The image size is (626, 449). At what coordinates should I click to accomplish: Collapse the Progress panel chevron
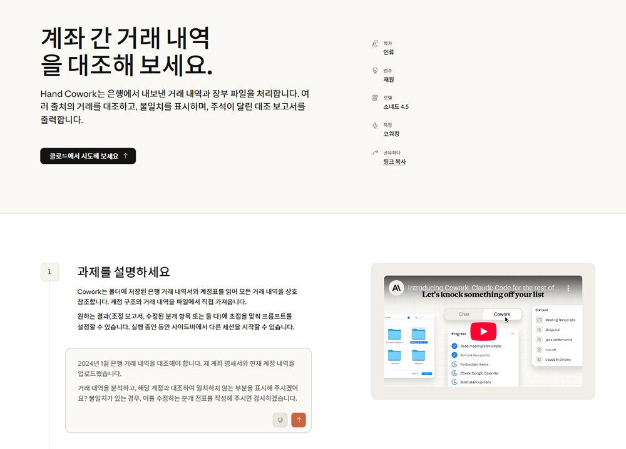(x=512, y=333)
